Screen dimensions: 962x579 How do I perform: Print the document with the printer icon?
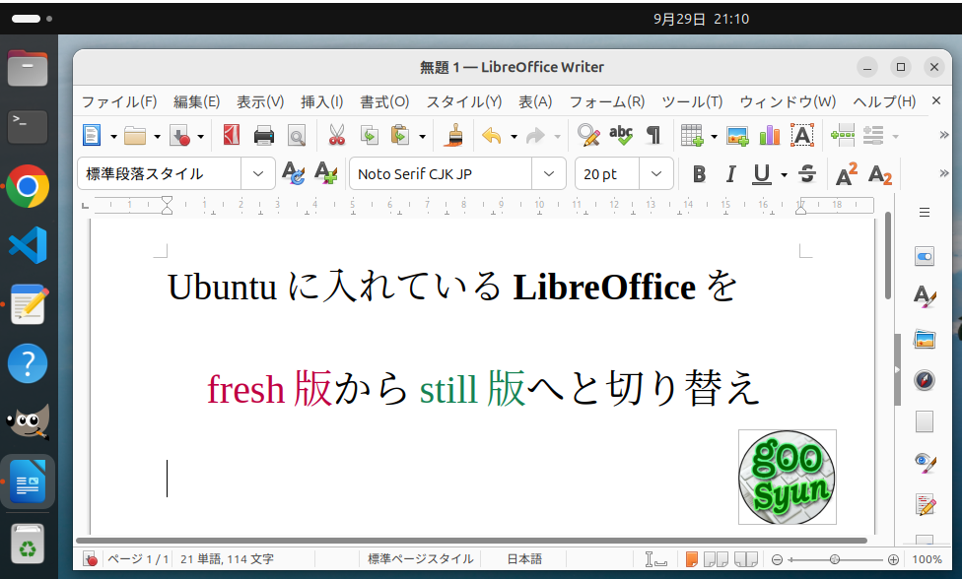coord(264,136)
